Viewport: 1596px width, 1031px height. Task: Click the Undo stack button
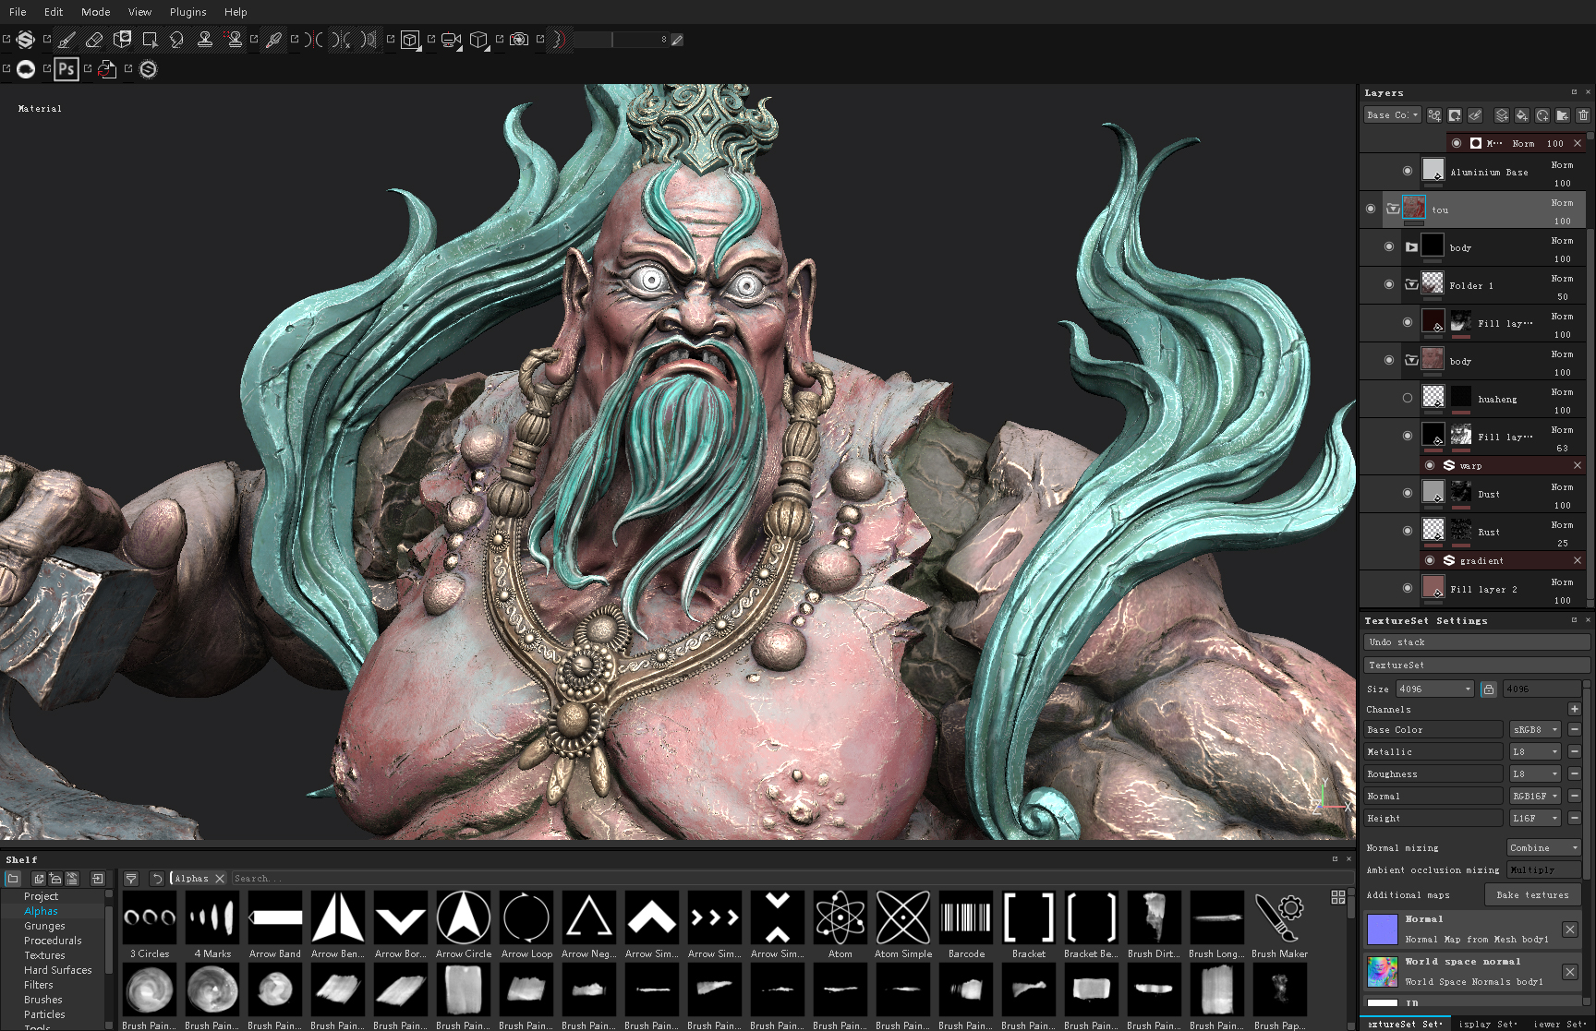pos(1477,641)
